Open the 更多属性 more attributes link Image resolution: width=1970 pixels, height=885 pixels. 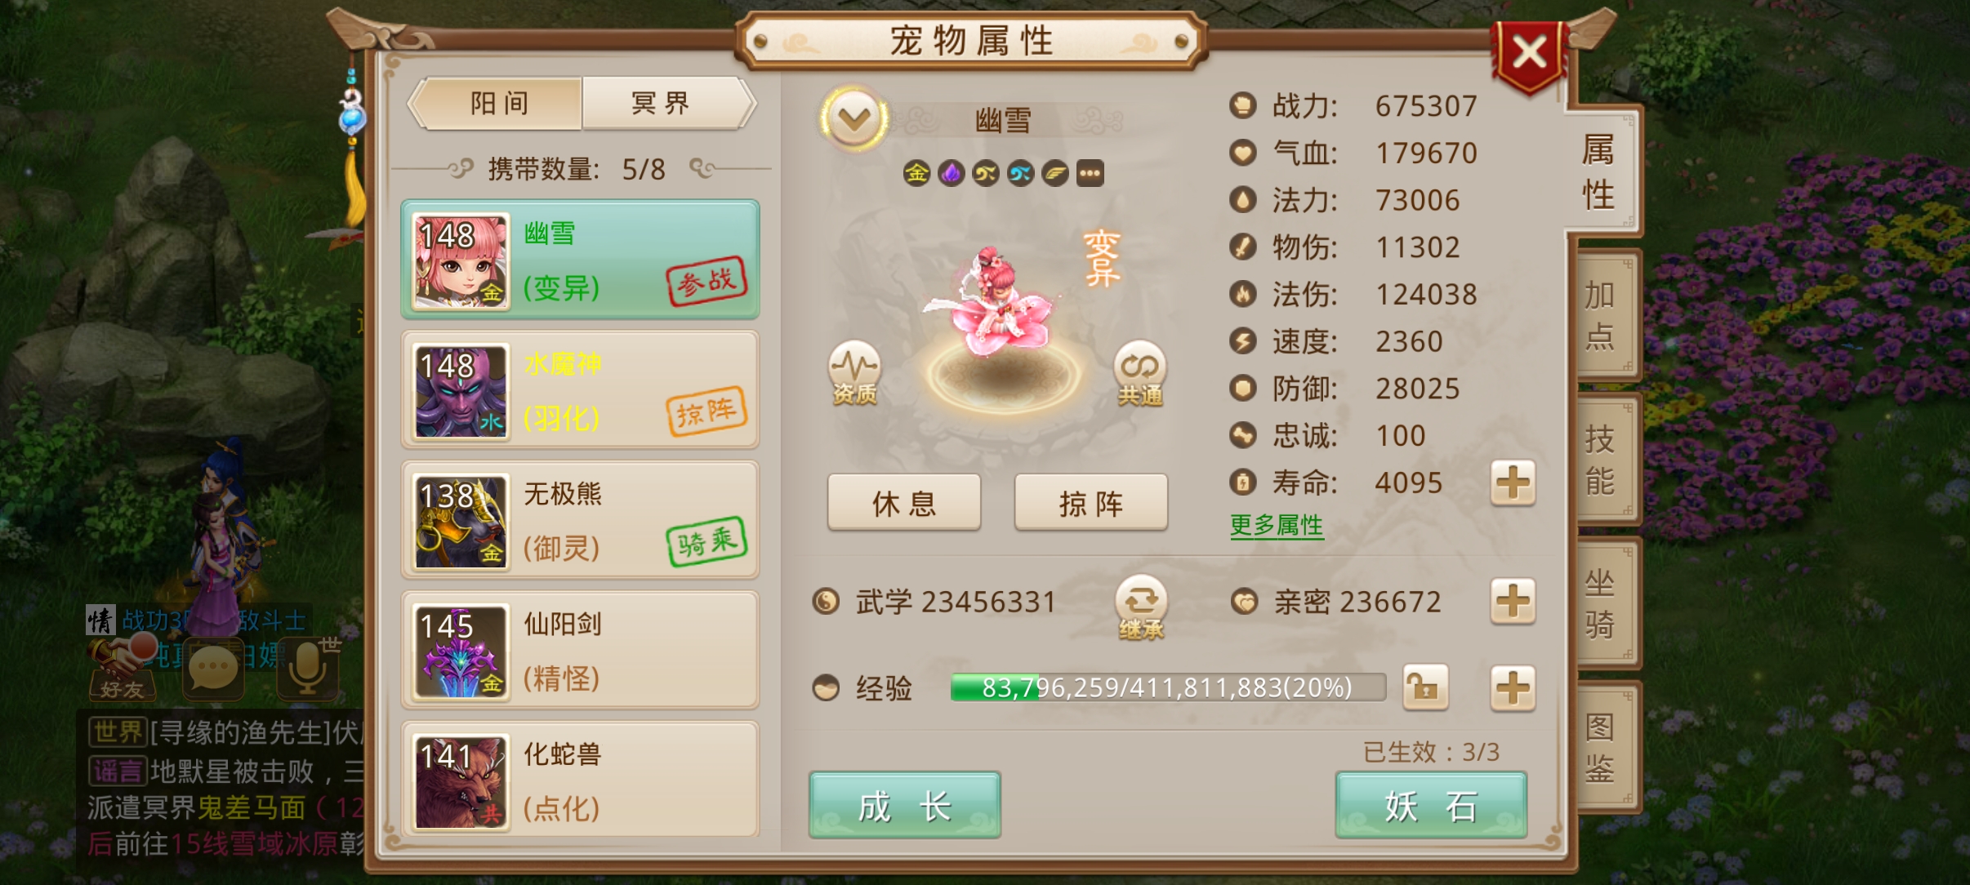pos(1277,525)
